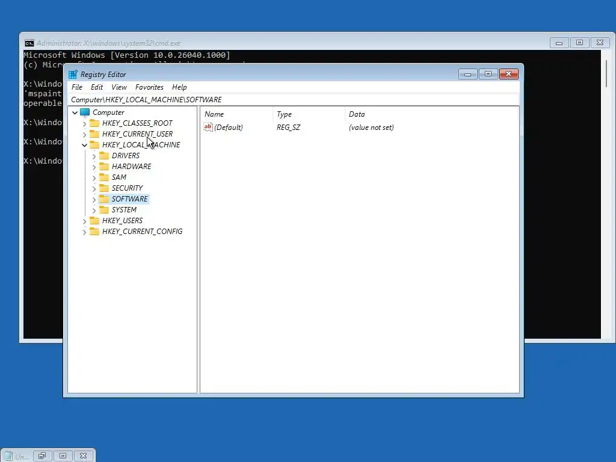Select the SYSTEM key label
Viewport: 616px width, 462px height.
tap(124, 210)
